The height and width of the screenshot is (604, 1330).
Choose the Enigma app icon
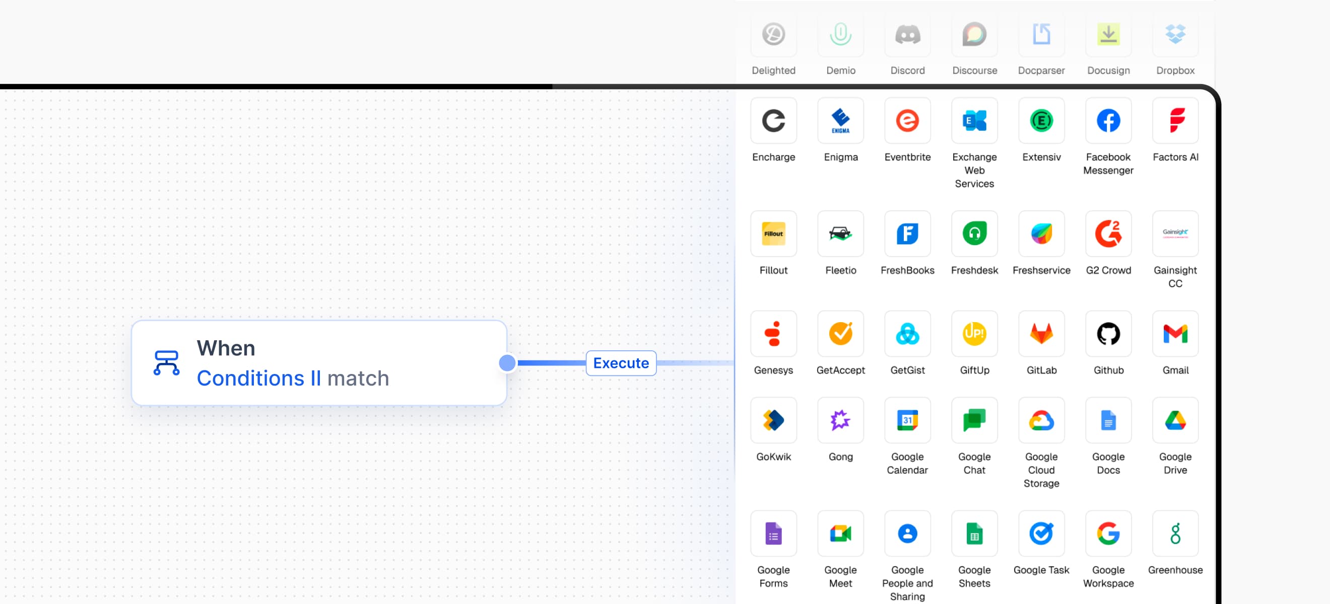(840, 121)
